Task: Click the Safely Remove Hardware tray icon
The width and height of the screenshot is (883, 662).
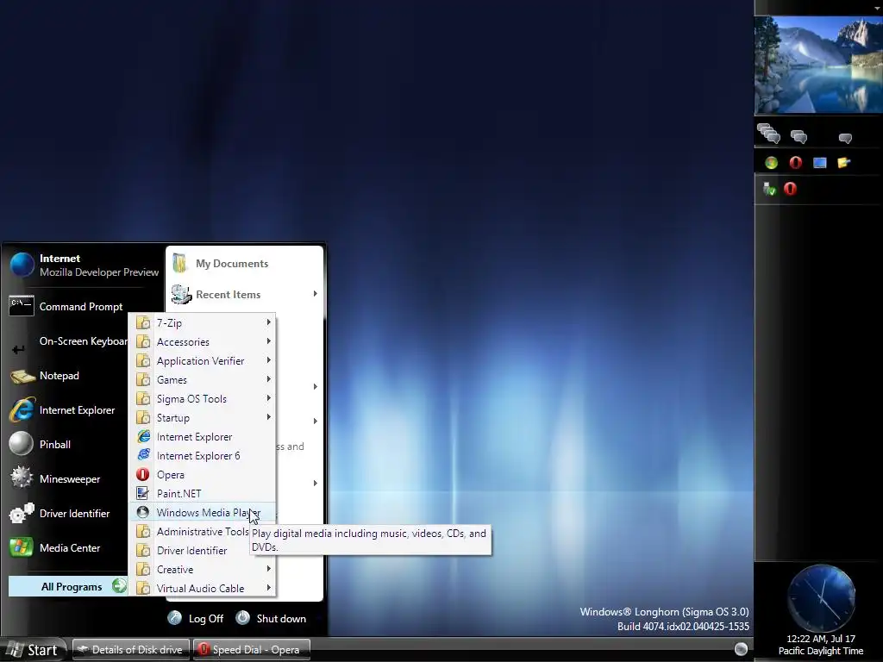Action: pos(769,189)
